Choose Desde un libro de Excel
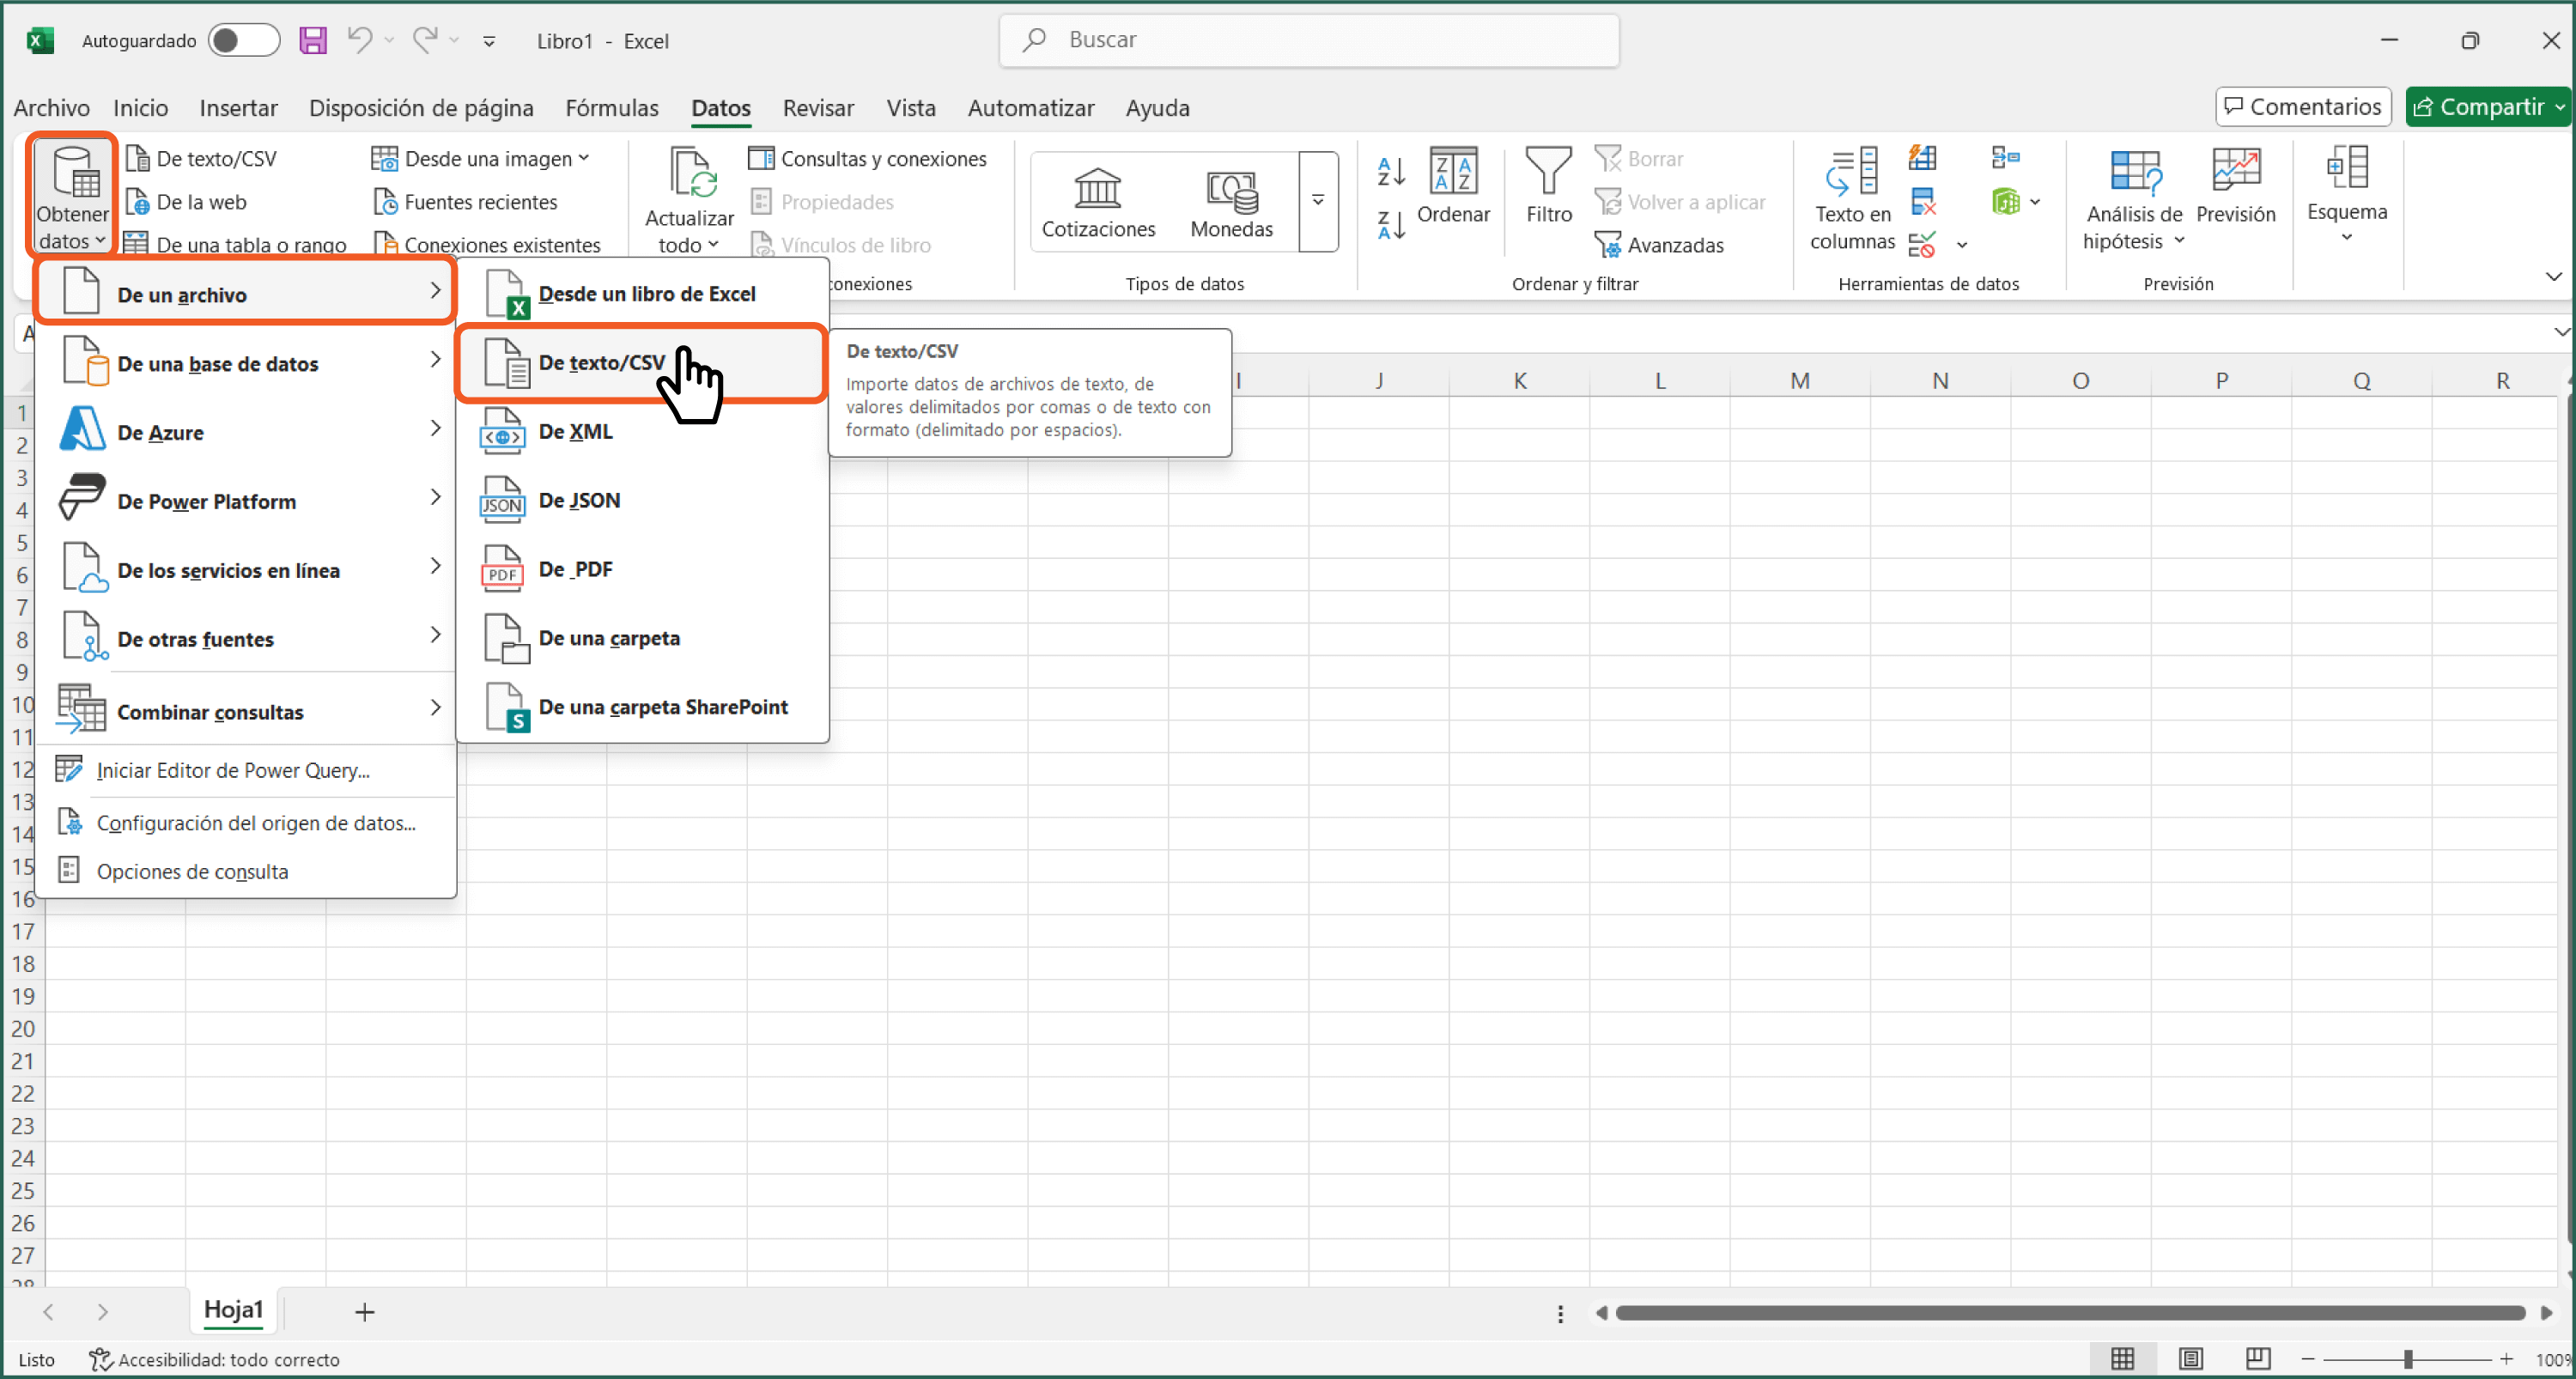This screenshot has width=2576, height=1379. pyautogui.click(x=642, y=293)
